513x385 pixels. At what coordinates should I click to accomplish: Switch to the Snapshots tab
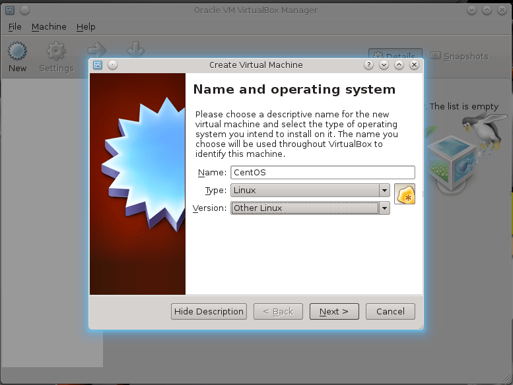(460, 56)
